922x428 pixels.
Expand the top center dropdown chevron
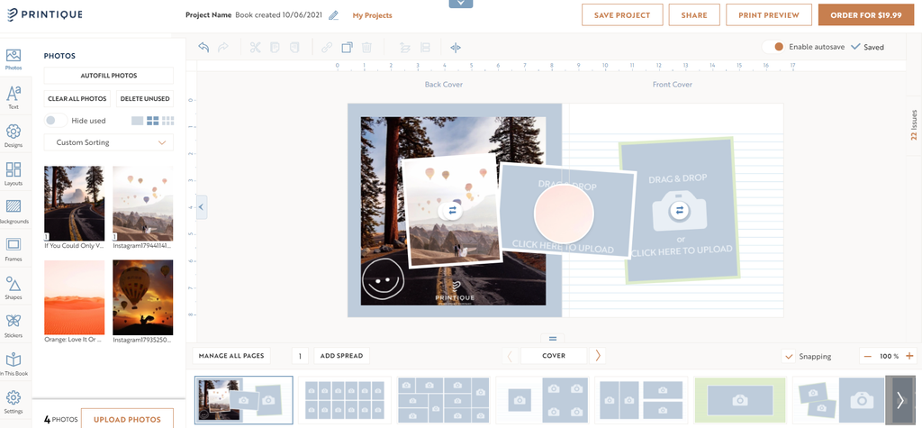point(460,4)
